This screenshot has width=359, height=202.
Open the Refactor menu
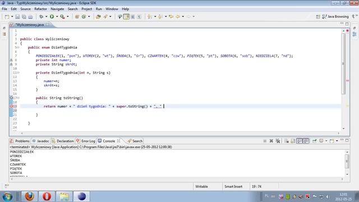(40, 9)
